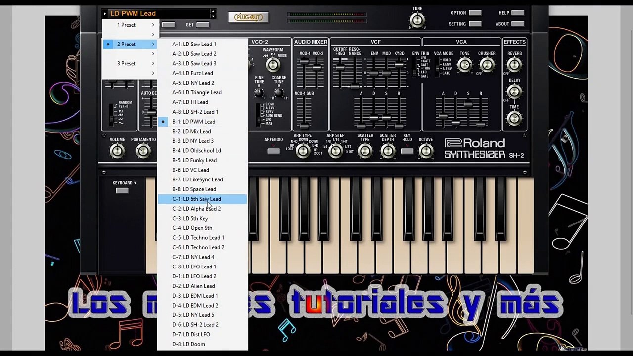633x356 pixels.
Task: Click the SCATTER DEPTH knob
Action: point(388,151)
